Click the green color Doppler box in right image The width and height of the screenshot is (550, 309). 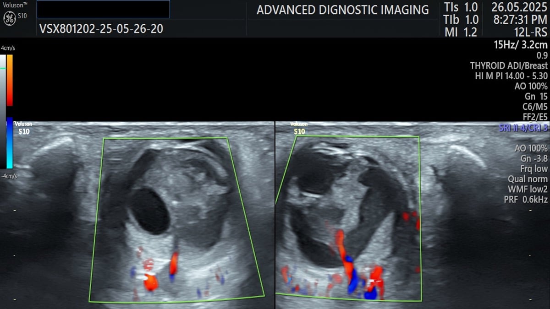click(x=348, y=218)
